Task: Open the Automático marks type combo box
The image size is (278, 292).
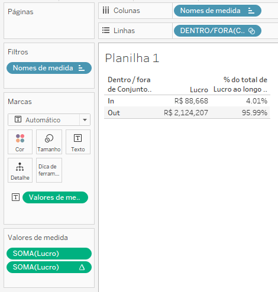Action: tap(49, 120)
